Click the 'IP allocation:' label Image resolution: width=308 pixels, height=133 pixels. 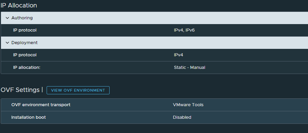[27, 68]
